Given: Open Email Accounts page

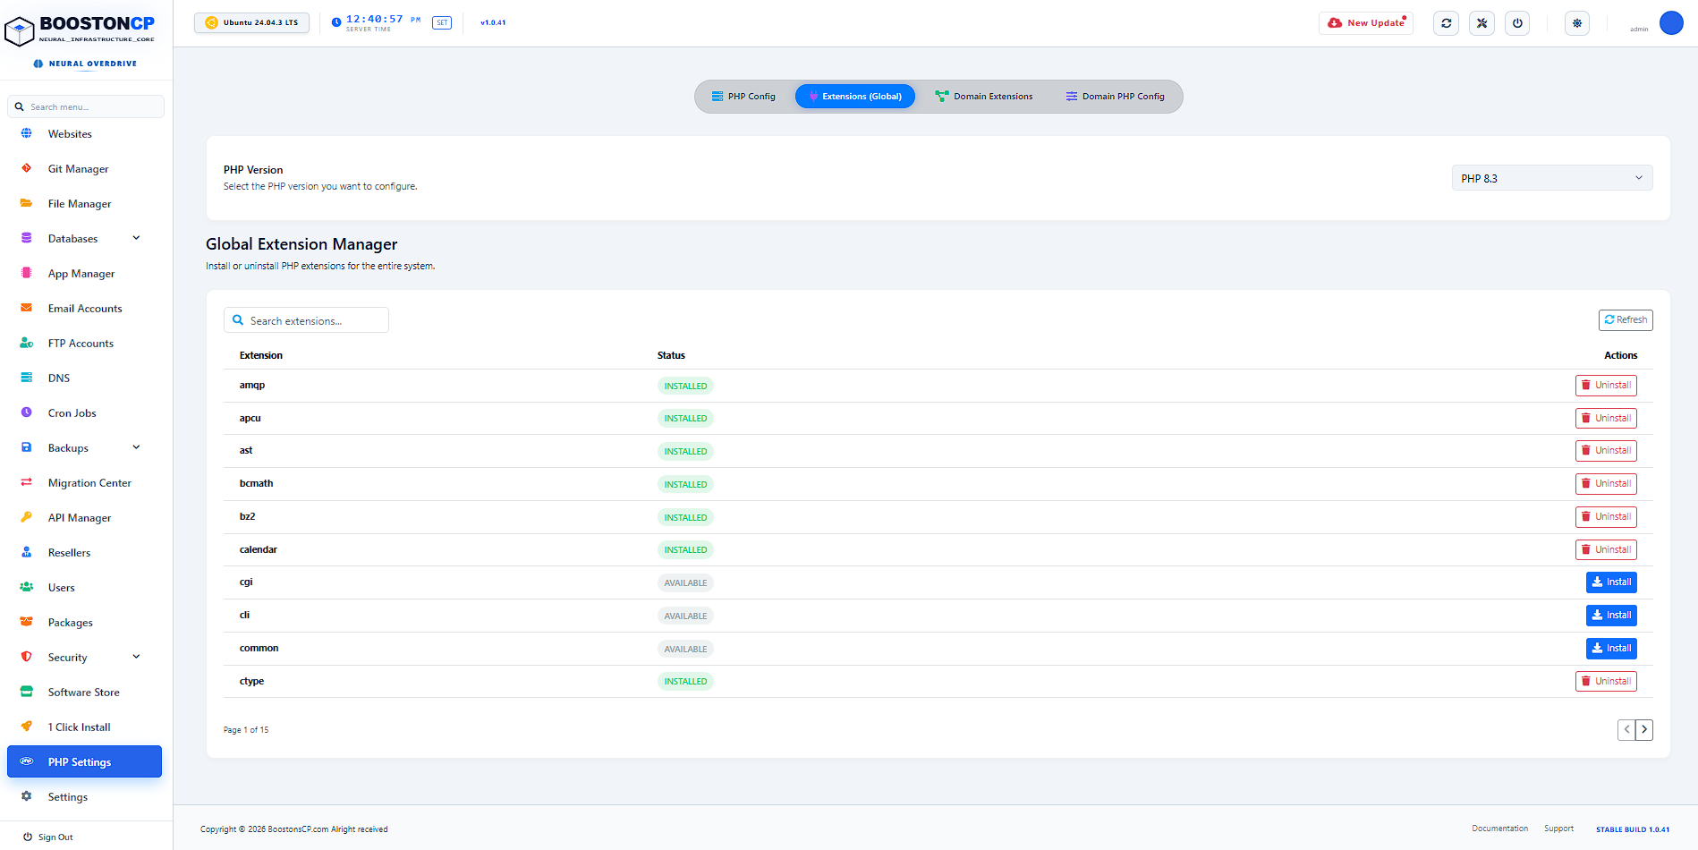Looking at the screenshot, I should [85, 309].
